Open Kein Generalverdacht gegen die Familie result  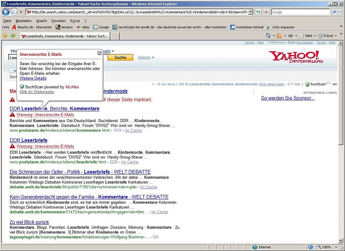(89, 197)
